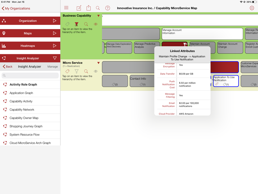The image size is (258, 194).
Task: Tap Manage in the Insight Analyzer header
Action: click(x=52, y=67)
